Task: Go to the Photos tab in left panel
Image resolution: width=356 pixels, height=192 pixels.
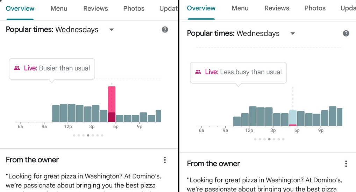Action: [134, 8]
